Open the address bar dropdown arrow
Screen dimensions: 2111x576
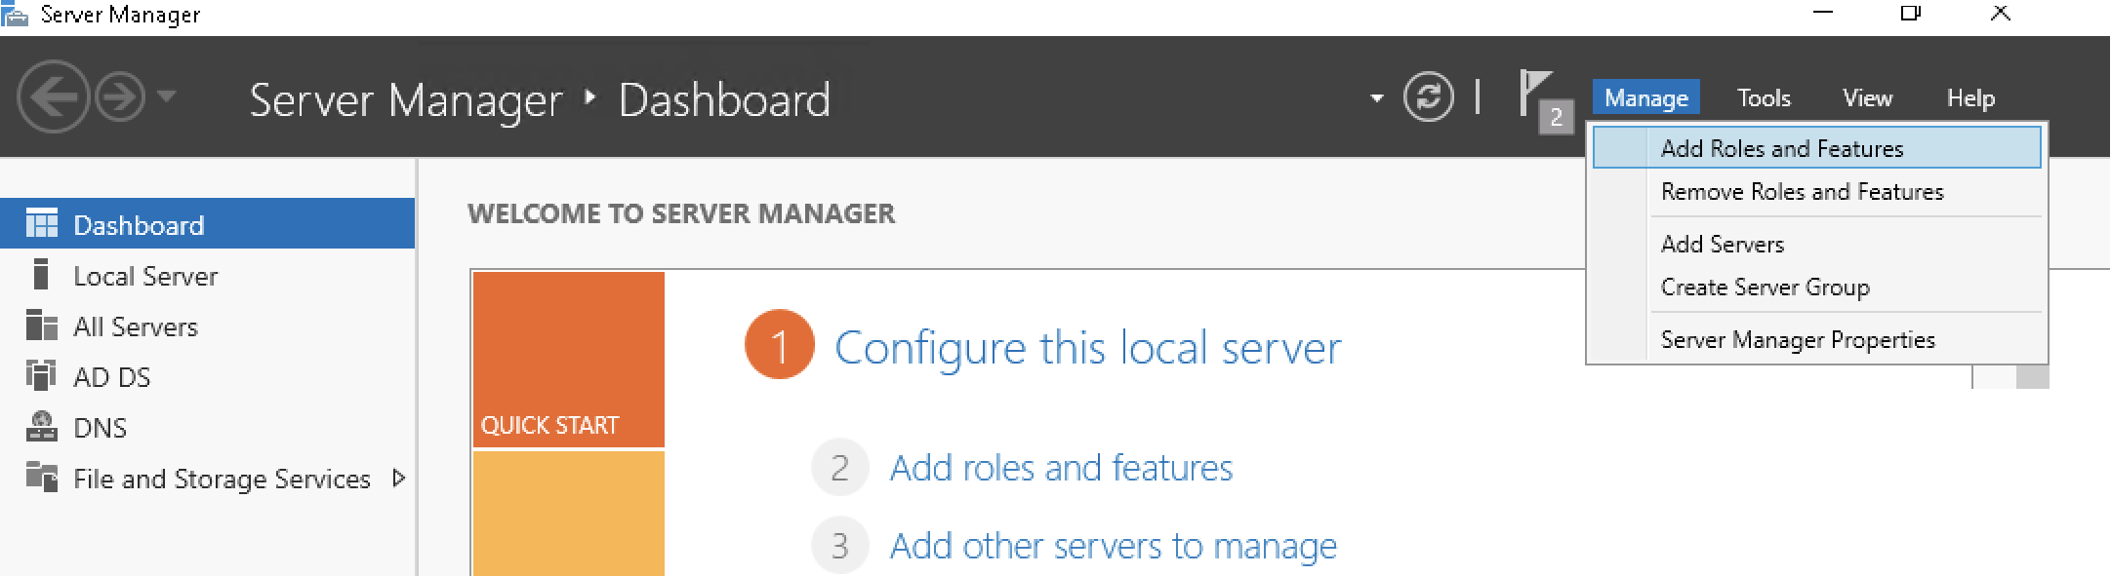click(x=1376, y=98)
